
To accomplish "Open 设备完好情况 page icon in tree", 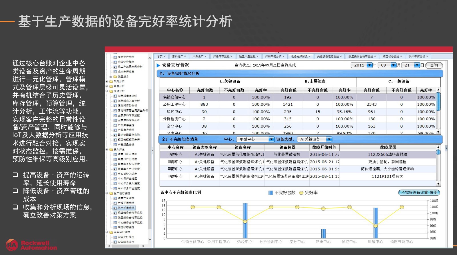I will (x=115, y=237).
